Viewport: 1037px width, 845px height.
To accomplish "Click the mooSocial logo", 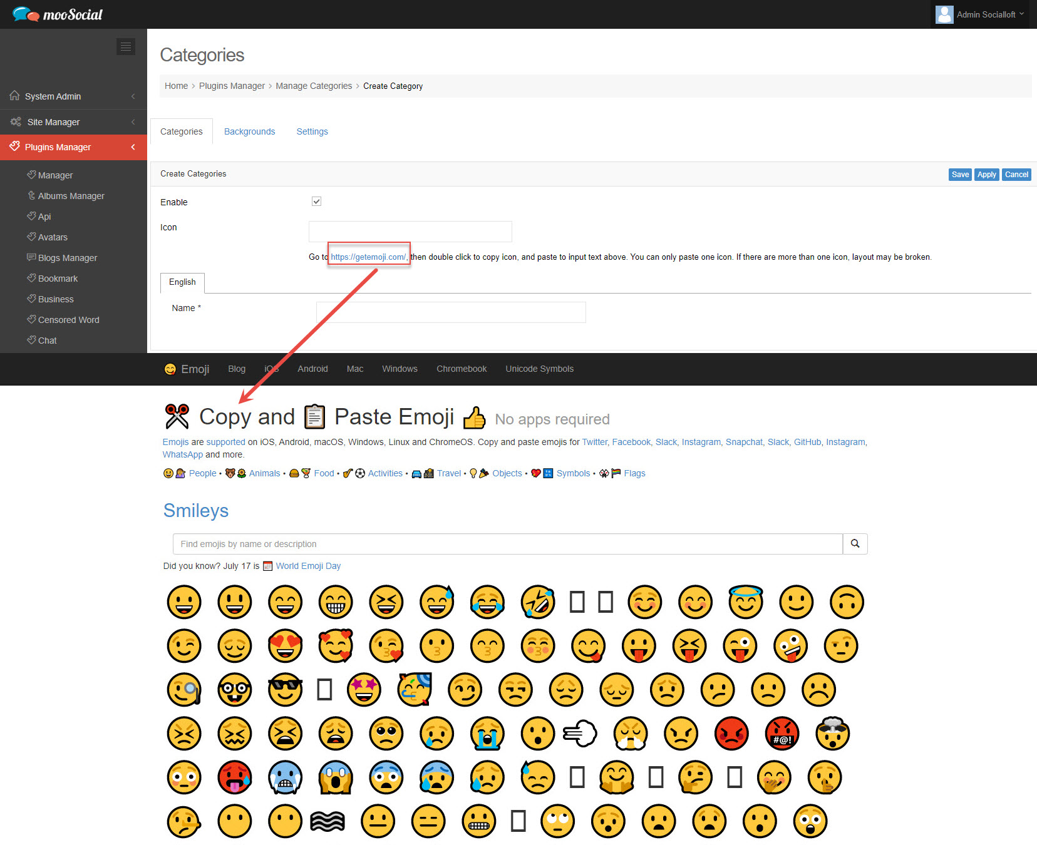I will [57, 14].
